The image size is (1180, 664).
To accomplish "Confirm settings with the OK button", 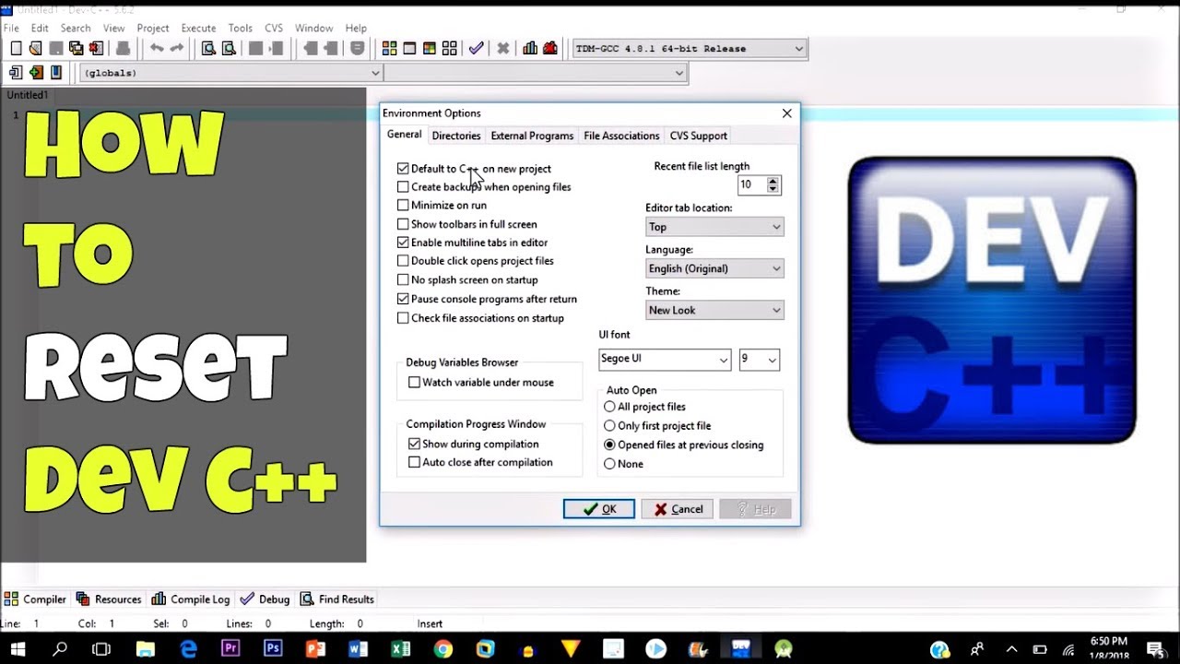I will [599, 509].
